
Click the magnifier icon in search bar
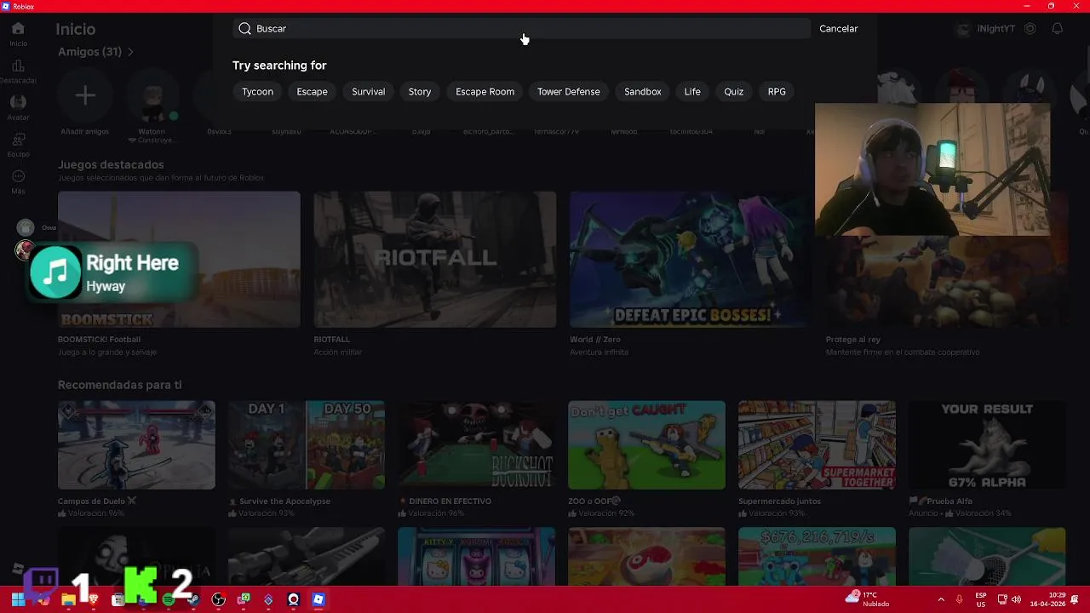pyautogui.click(x=244, y=28)
